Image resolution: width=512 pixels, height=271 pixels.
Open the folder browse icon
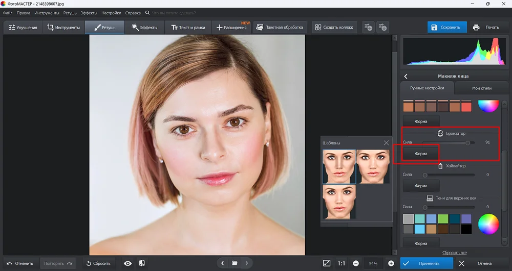pyautogui.click(x=234, y=263)
